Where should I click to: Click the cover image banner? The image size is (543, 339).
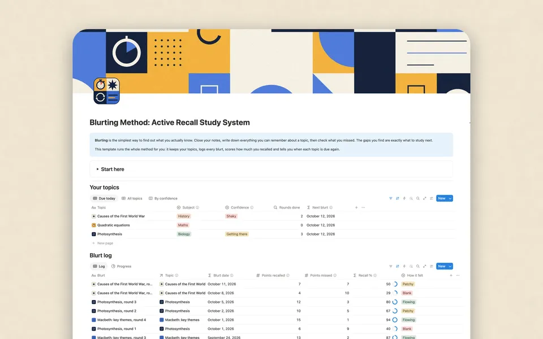271,61
